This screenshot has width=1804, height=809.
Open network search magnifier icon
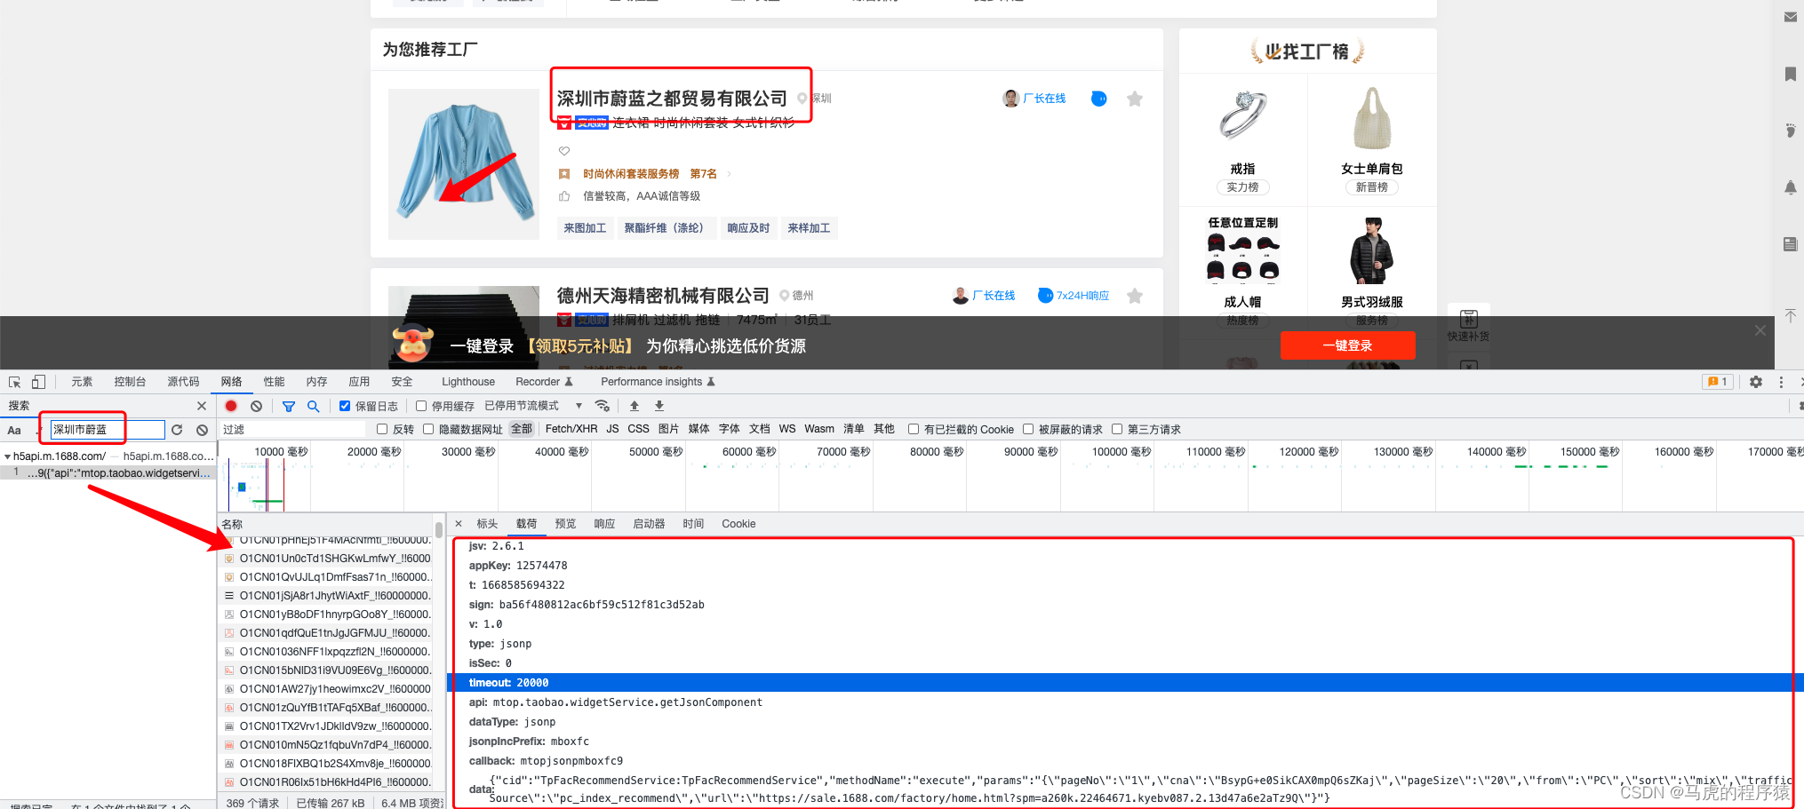[313, 406]
